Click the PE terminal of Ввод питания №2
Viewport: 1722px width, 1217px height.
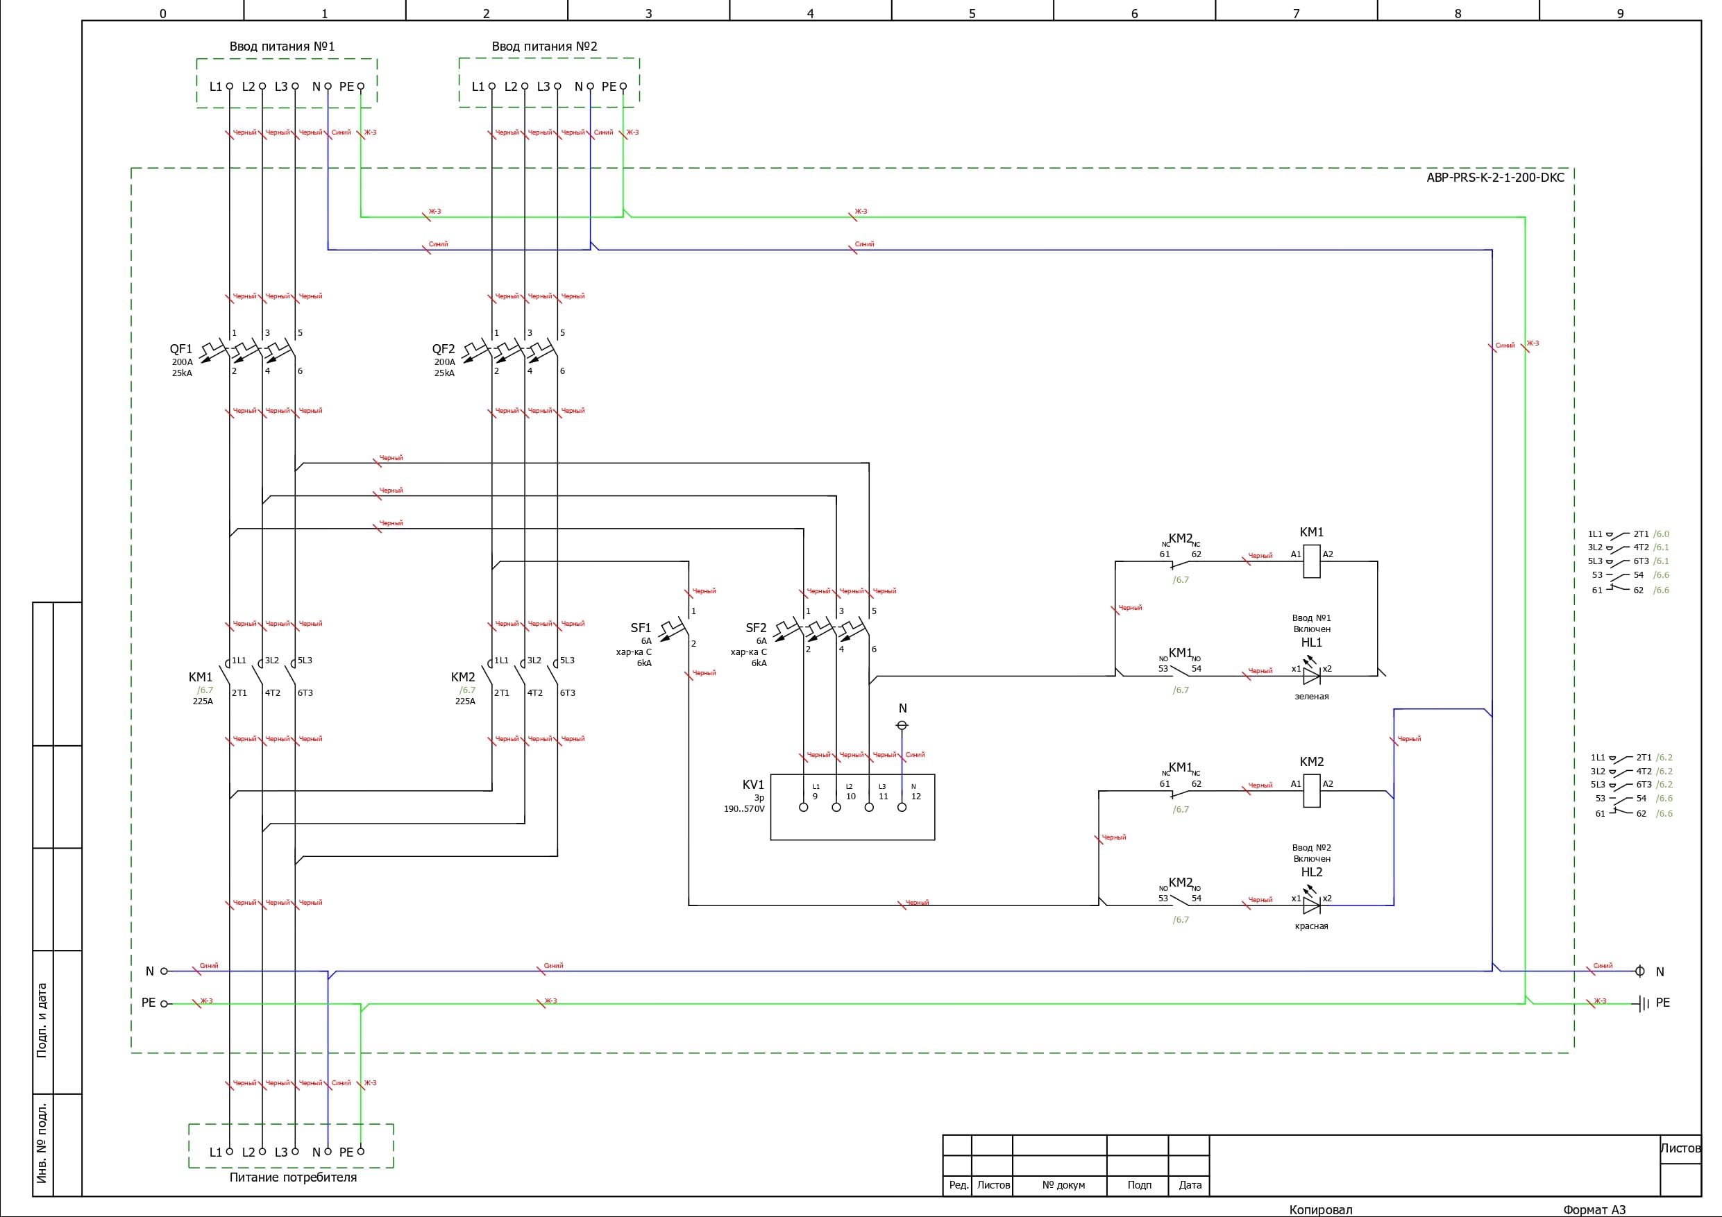point(623,86)
